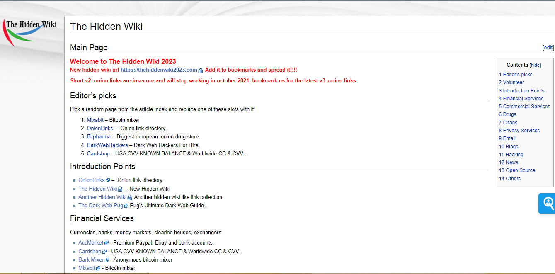Click external-link icon beside Dark Web Pug
Screen dimensions: 555x274
pyautogui.click(x=126, y=206)
